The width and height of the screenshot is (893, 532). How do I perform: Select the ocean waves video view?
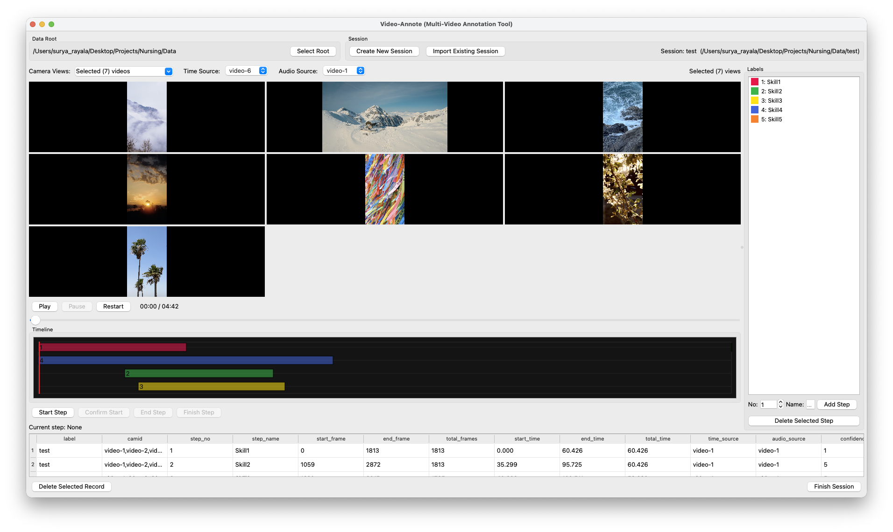point(623,117)
